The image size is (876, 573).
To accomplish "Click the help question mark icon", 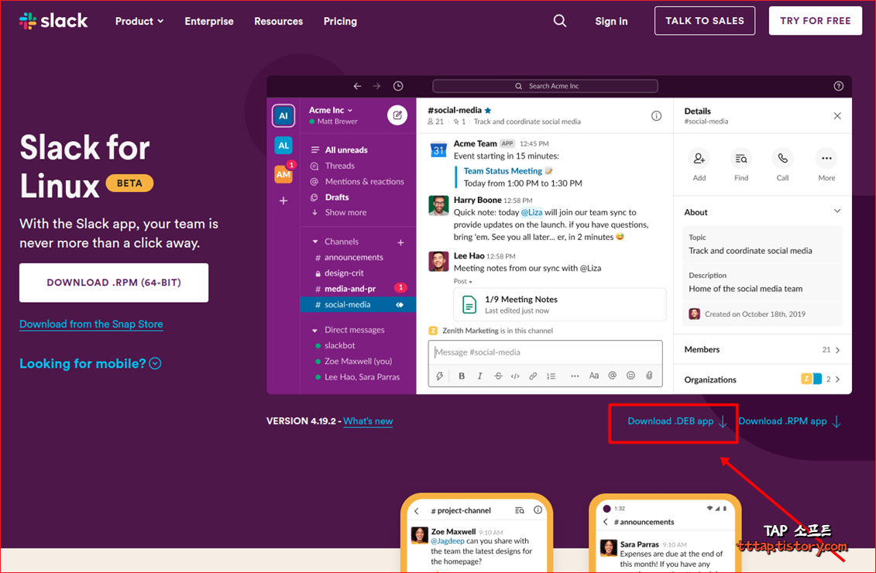I will pyautogui.click(x=838, y=86).
